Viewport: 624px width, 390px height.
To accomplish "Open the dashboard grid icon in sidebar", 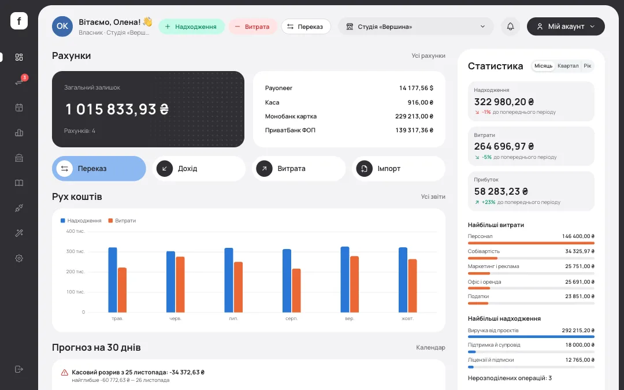I will click(x=18, y=57).
